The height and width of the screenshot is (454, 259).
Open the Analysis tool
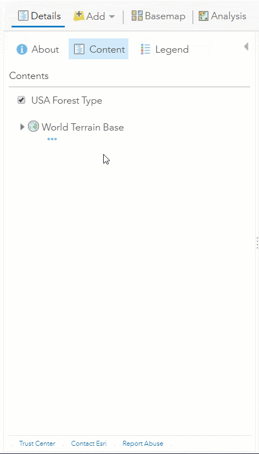tap(222, 16)
